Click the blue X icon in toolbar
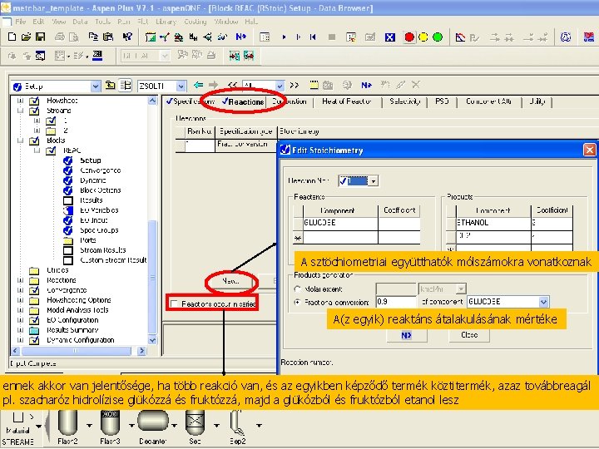This screenshot has height=449, width=599. point(389,37)
